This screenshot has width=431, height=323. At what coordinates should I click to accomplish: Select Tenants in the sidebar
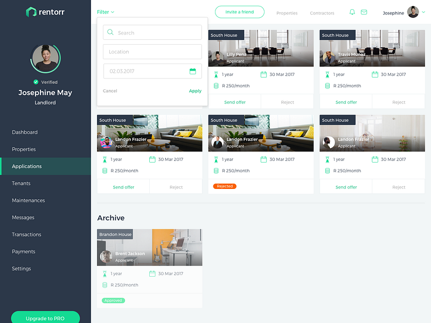21,183
